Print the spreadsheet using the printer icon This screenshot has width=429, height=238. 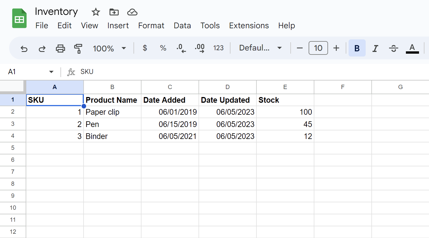coord(60,49)
